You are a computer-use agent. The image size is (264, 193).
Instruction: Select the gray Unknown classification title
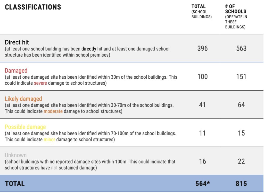(16, 155)
